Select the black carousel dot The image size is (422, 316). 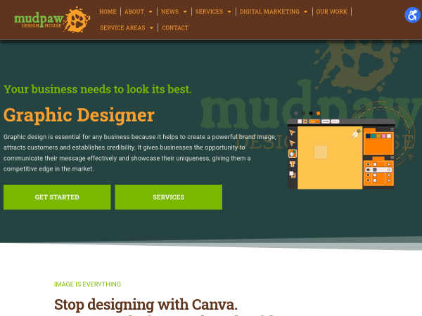click(x=311, y=113)
